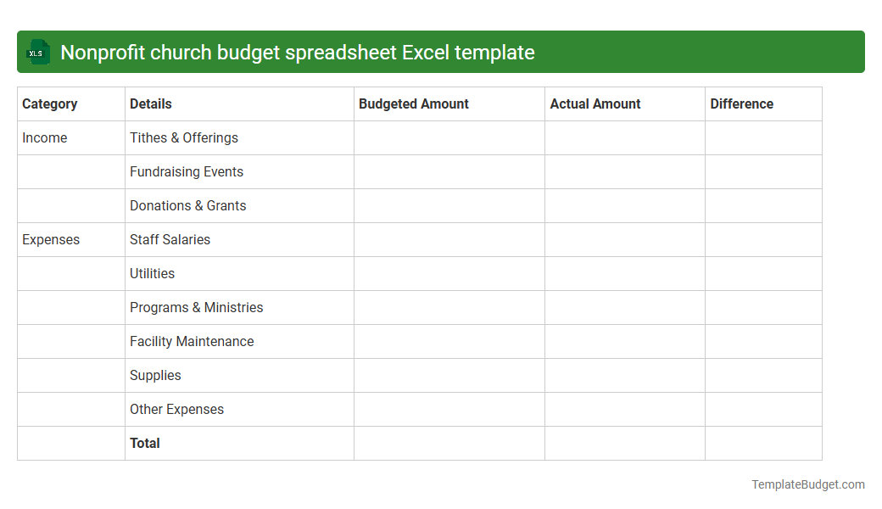
Task: Click the Facility Maintenance cell
Action: tap(192, 341)
